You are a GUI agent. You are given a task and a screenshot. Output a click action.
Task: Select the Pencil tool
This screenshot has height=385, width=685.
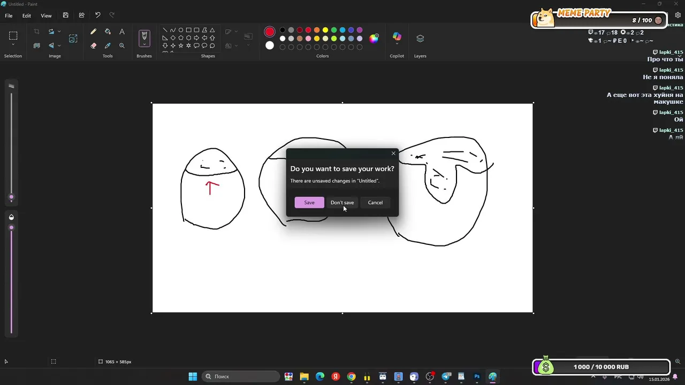[93, 32]
